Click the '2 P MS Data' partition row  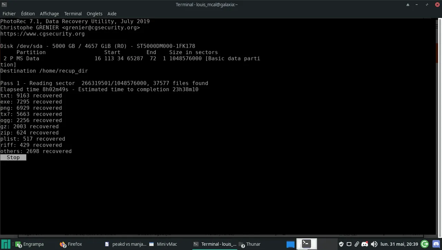click(130, 59)
